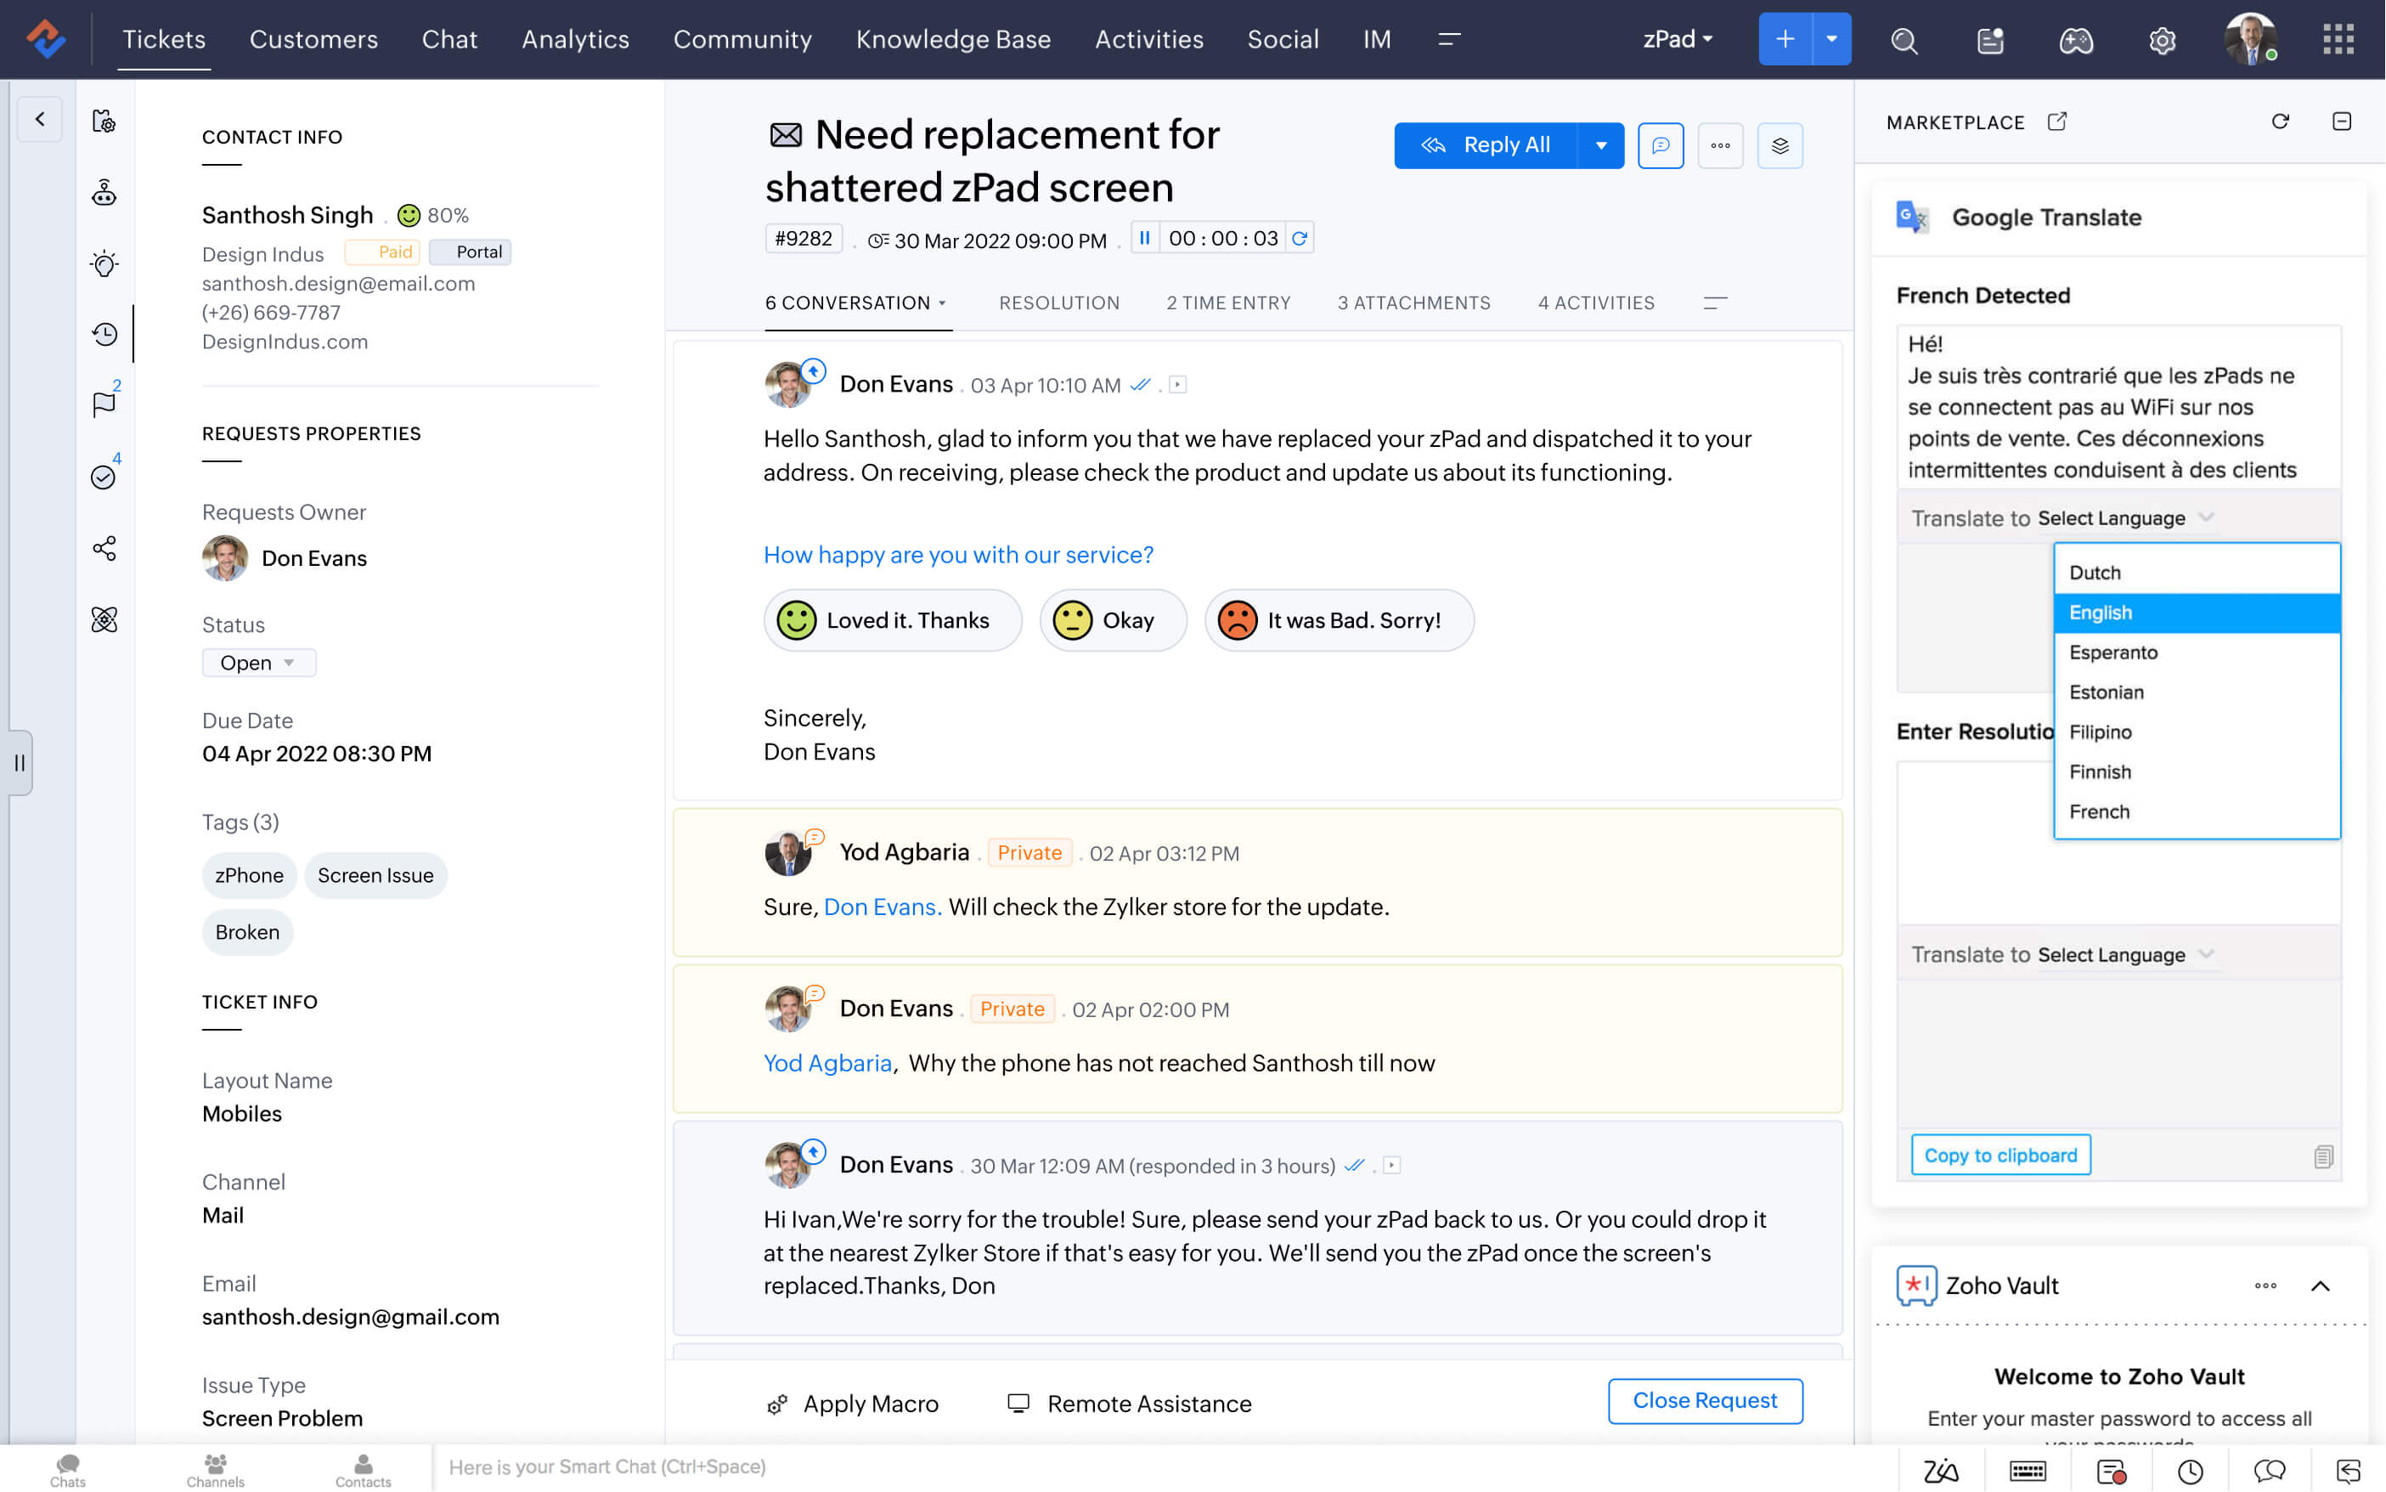Click Copy to clipboard button
This screenshot has width=2386, height=1492.
pos(2000,1156)
